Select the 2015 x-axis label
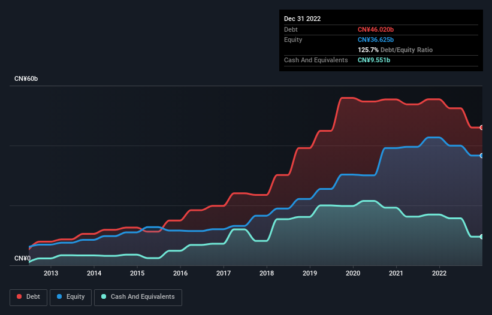The image size is (492, 315). pyautogui.click(x=137, y=273)
